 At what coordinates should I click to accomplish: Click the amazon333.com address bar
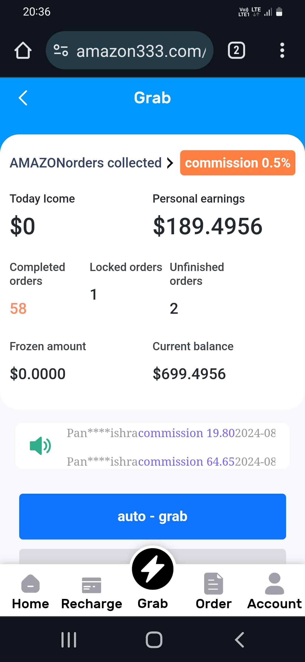pos(141,51)
